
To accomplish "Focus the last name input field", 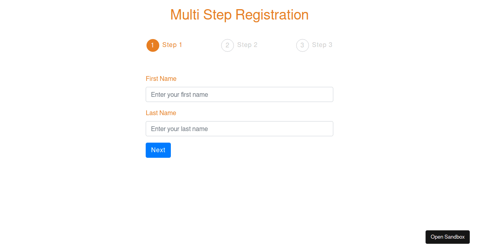I will (x=239, y=129).
